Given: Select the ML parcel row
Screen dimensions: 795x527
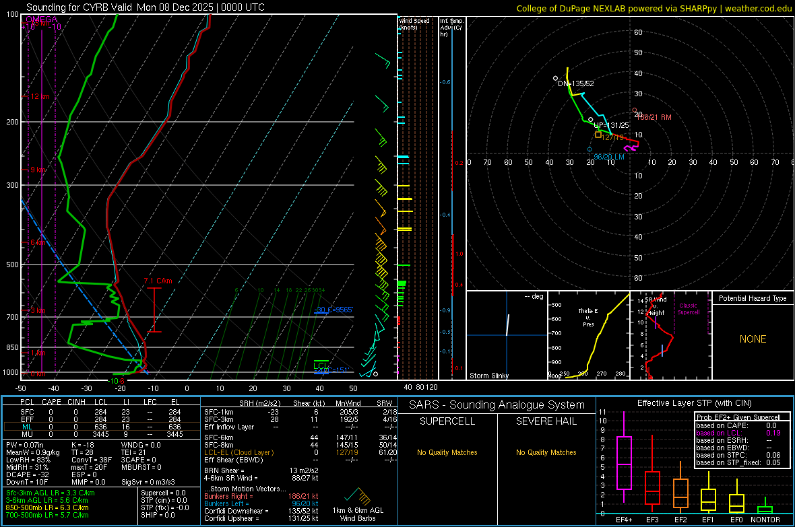Looking at the screenshot, I should [102, 427].
